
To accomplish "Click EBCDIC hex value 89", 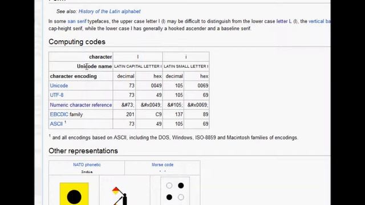I will click(197, 114).
